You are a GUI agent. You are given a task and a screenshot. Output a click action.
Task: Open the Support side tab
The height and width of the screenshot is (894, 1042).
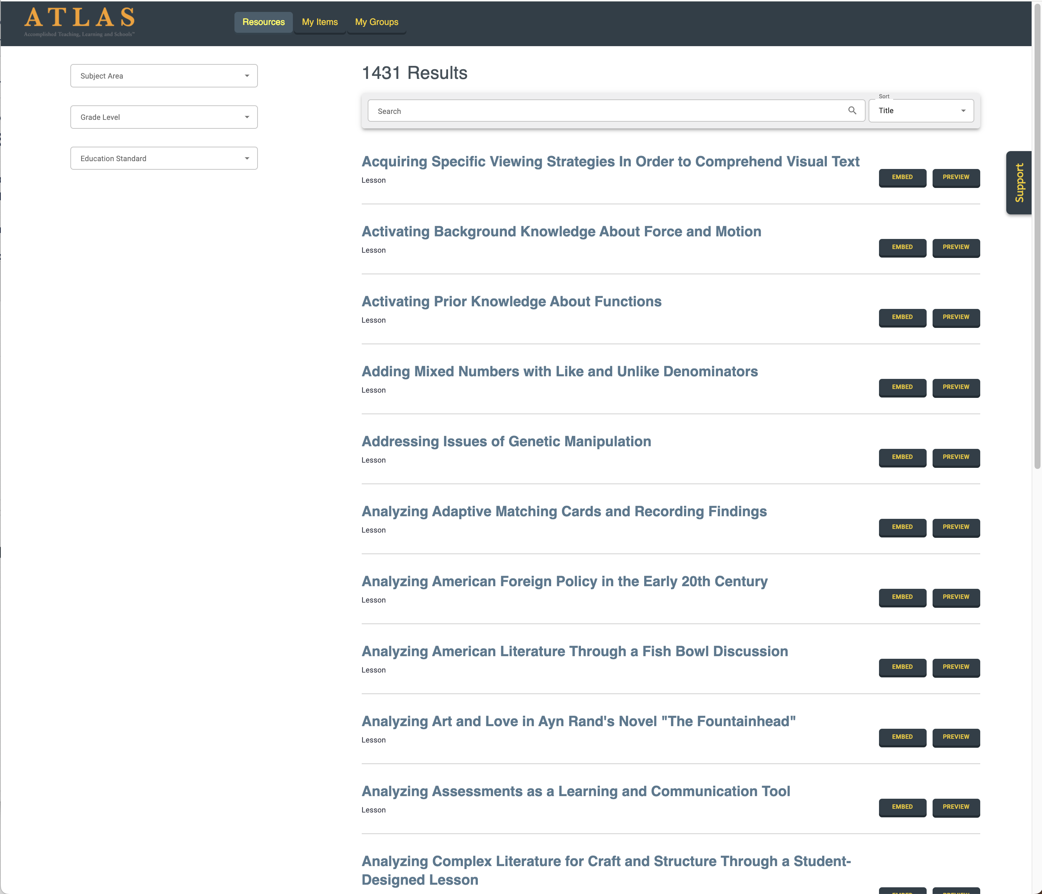point(1019,183)
